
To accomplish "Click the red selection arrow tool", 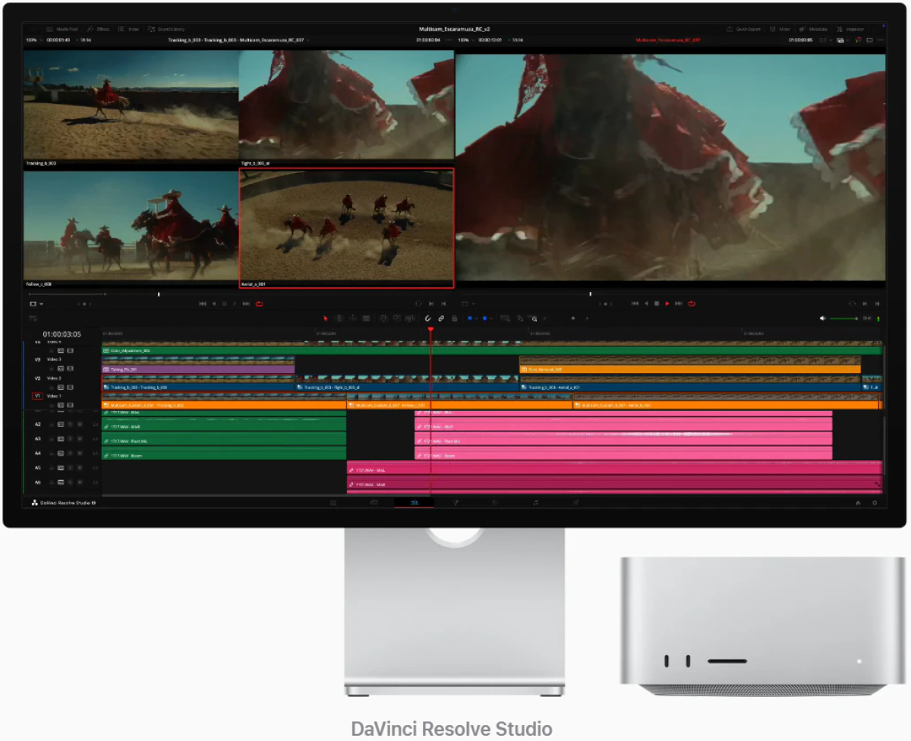I will coord(326,319).
